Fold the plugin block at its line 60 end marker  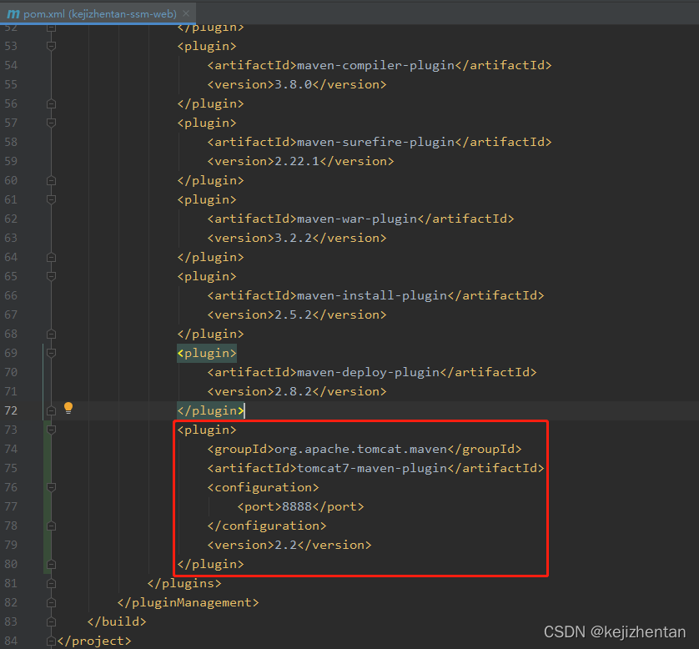click(x=51, y=180)
